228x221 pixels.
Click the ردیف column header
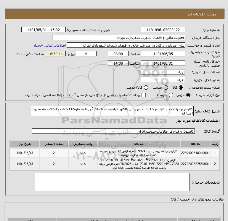(x=215, y=144)
